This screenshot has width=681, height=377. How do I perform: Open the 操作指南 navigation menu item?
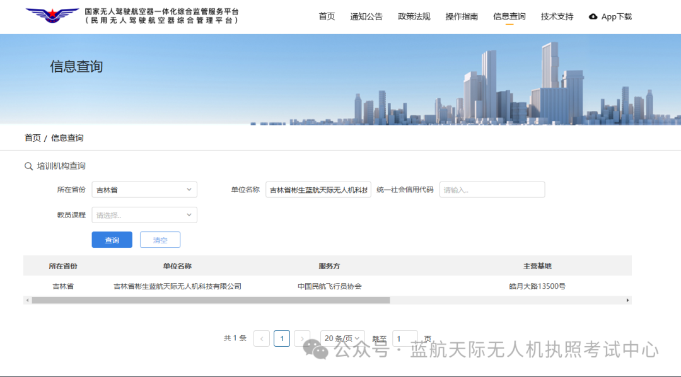[x=462, y=17]
